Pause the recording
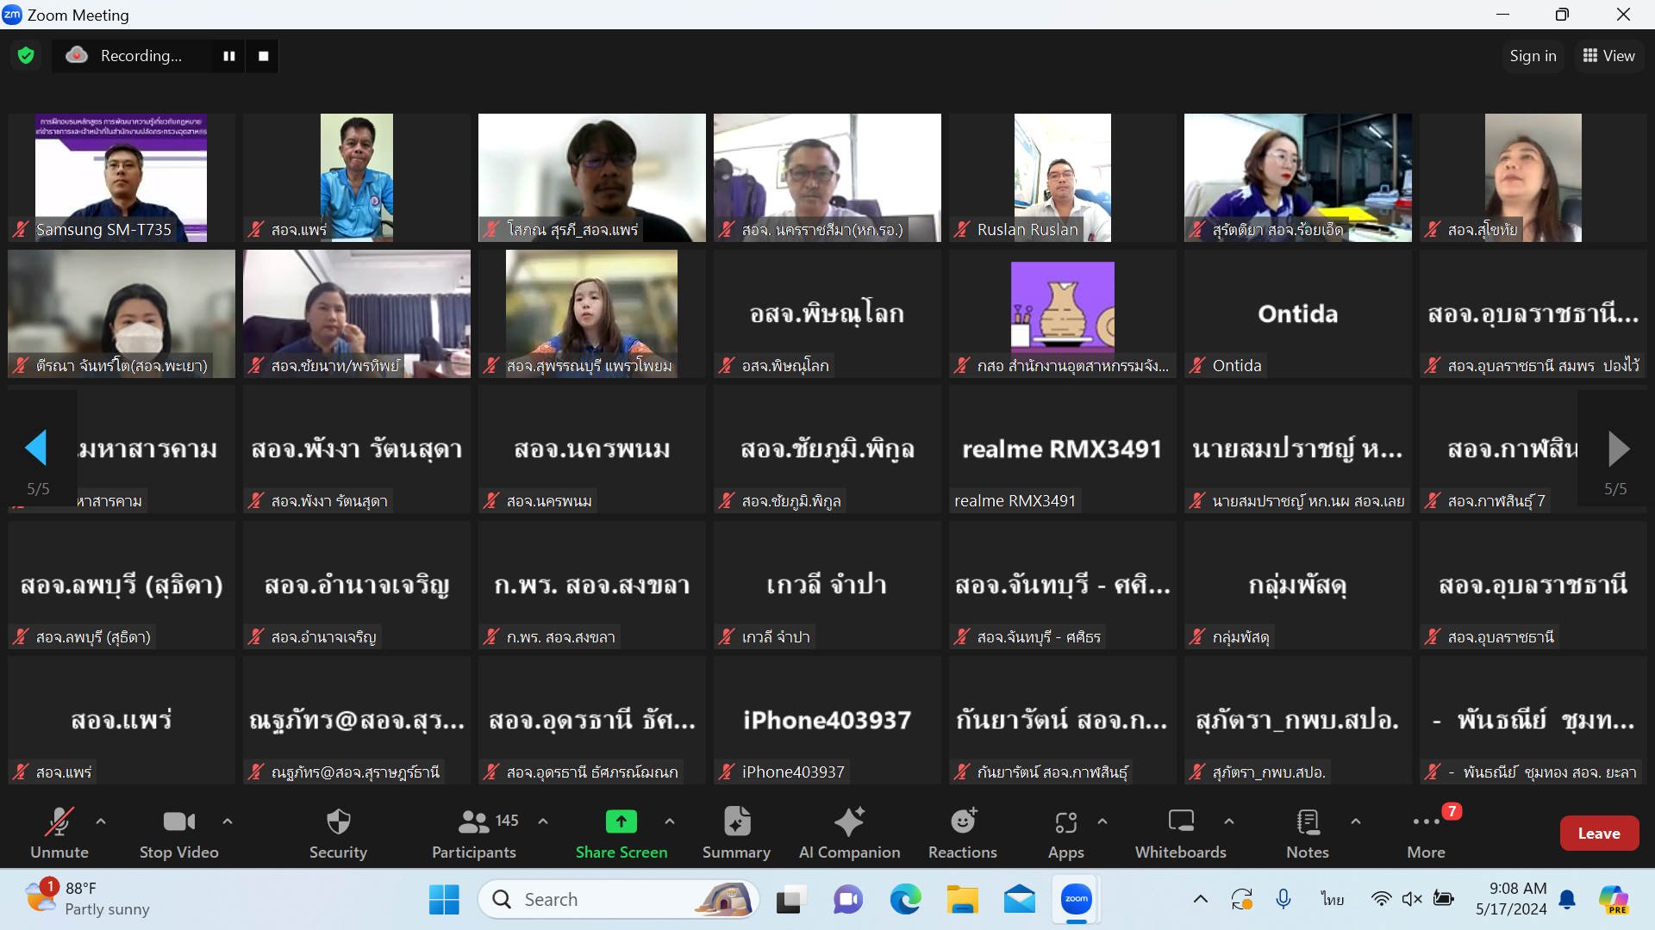1655x930 pixels. [x=229, y=56]
